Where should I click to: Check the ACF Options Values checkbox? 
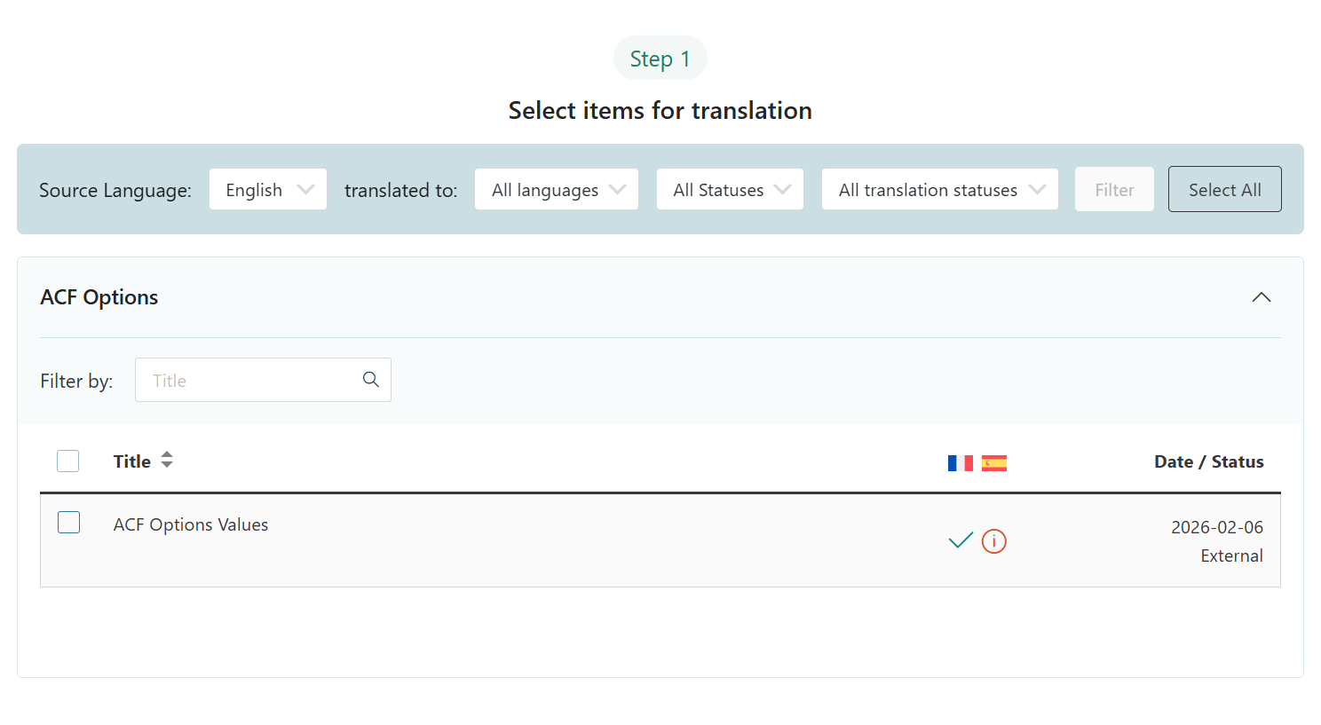[x=69, y=523]
